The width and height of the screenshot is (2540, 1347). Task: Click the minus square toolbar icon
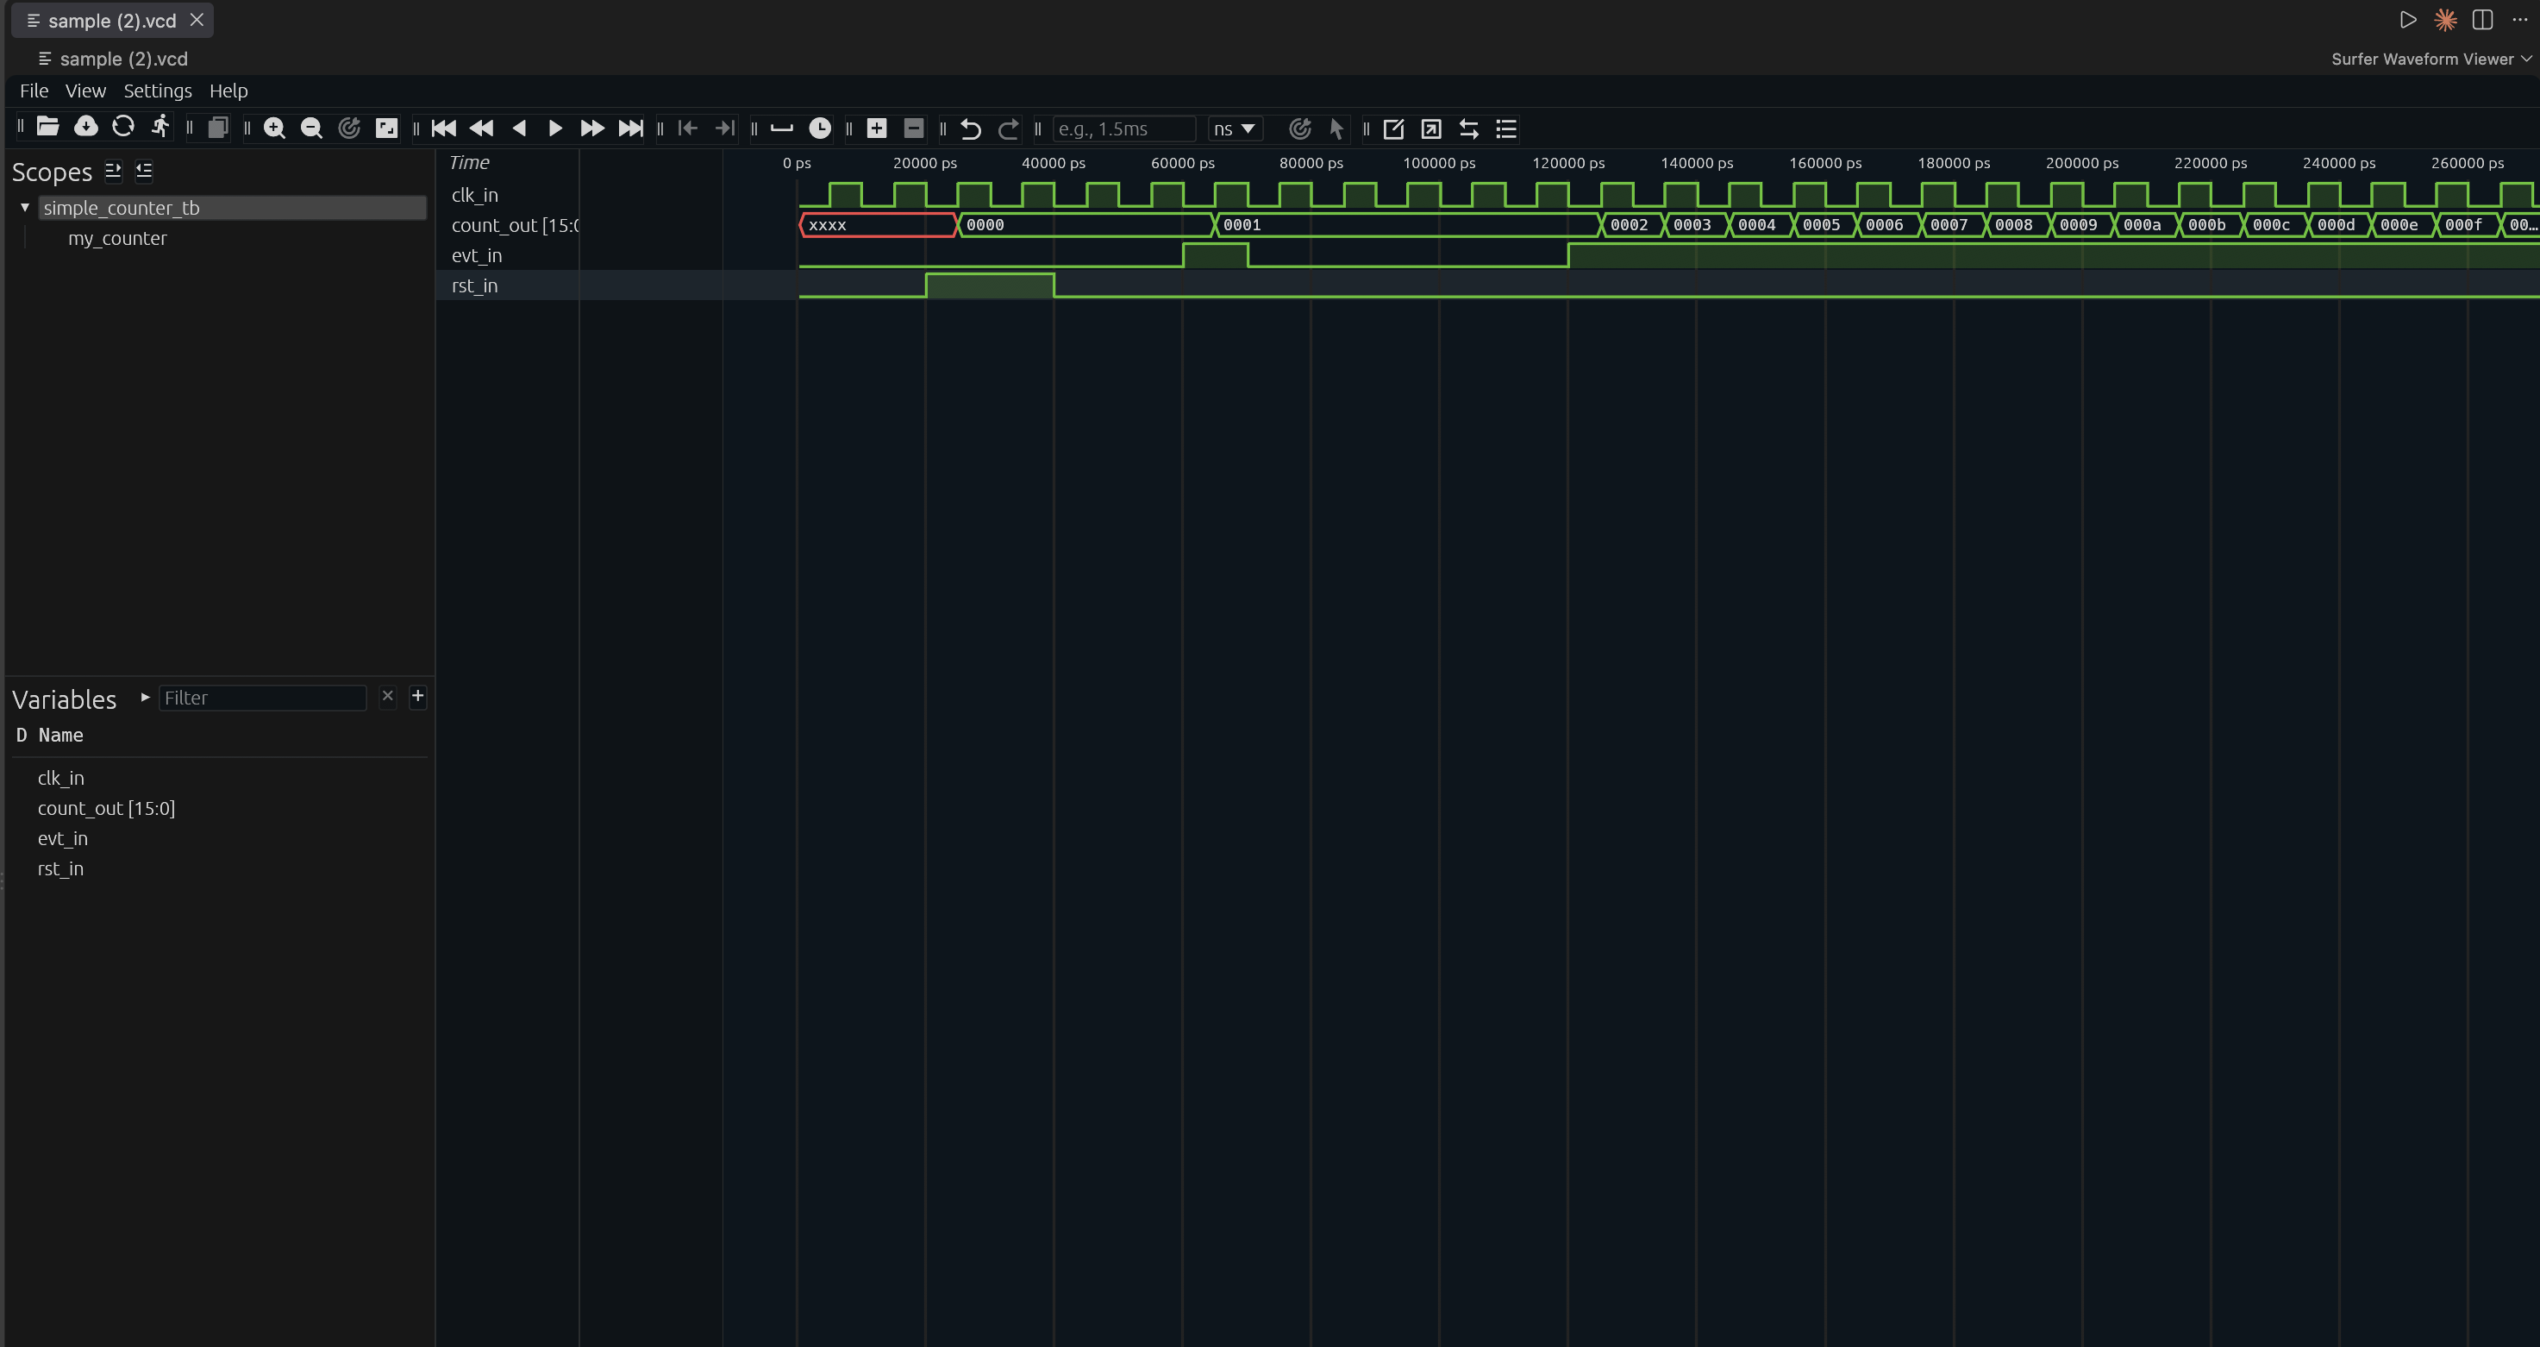[x=914, y=128]
